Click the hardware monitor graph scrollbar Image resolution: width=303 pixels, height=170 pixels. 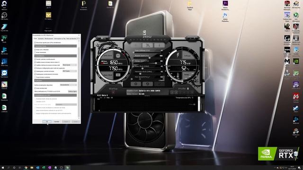pyautogui.click(x=199, y=104)
